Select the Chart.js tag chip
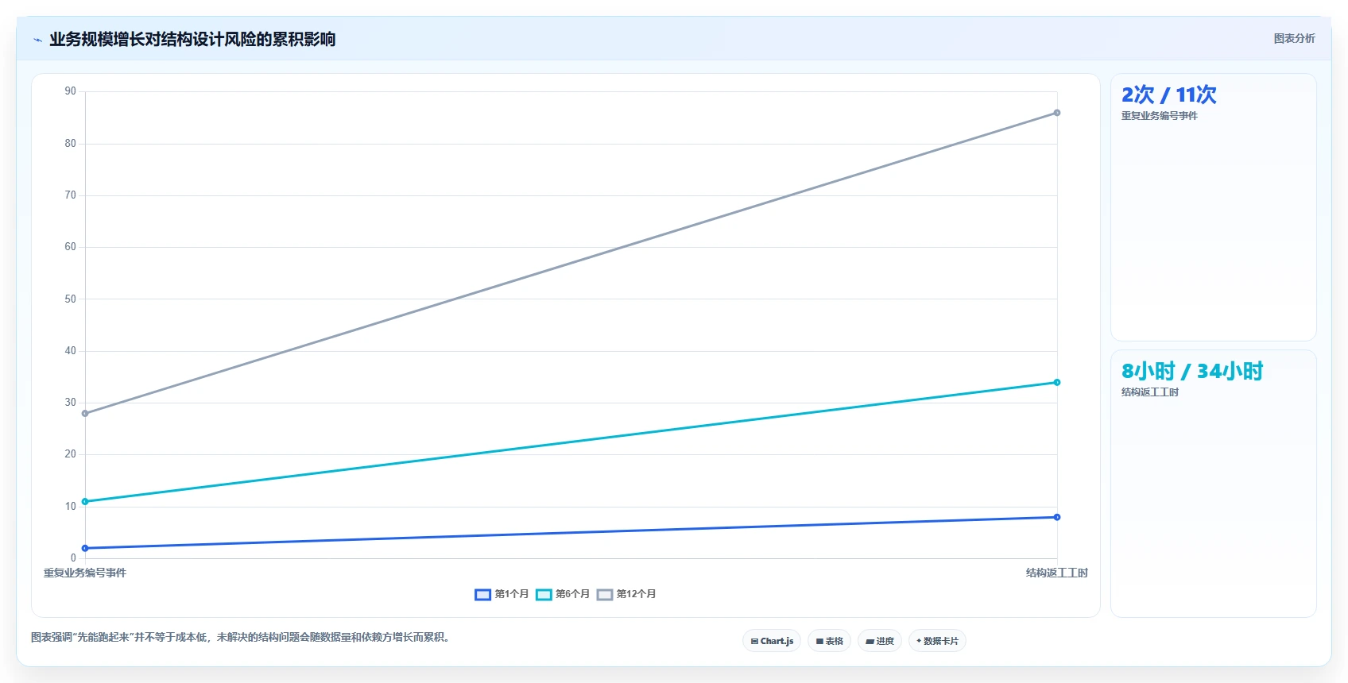This screenshot has height=683, width=1348. [x=772, y=641]
